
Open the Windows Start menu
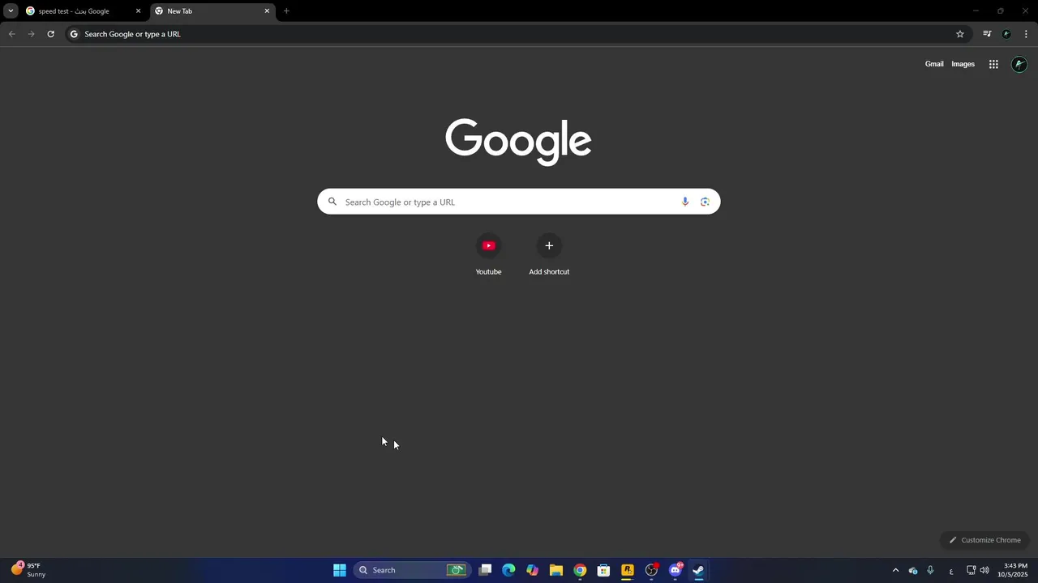click(x=340, y=570)
